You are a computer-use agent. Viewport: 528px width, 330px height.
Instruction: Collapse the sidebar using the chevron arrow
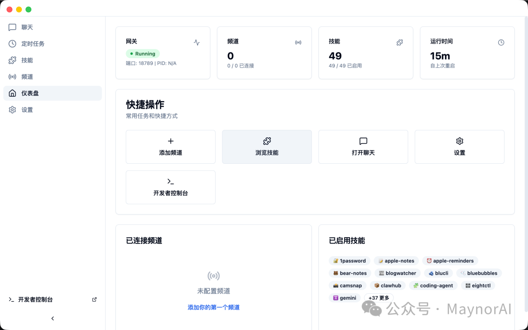coord(52,318)
